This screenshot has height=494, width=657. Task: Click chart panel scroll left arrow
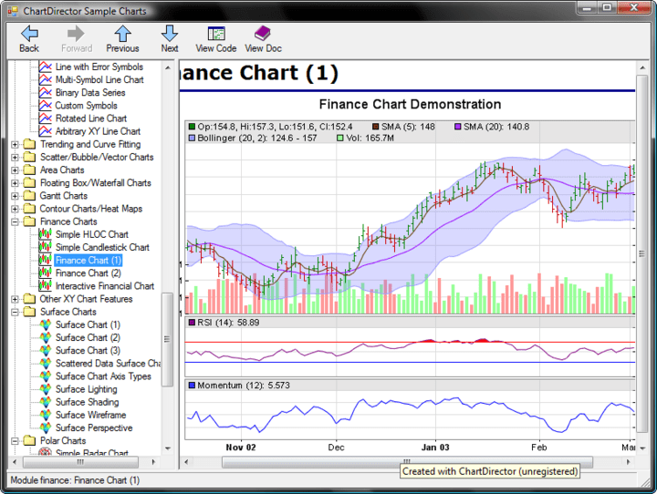pyautogui.click(x=186, y=462)
